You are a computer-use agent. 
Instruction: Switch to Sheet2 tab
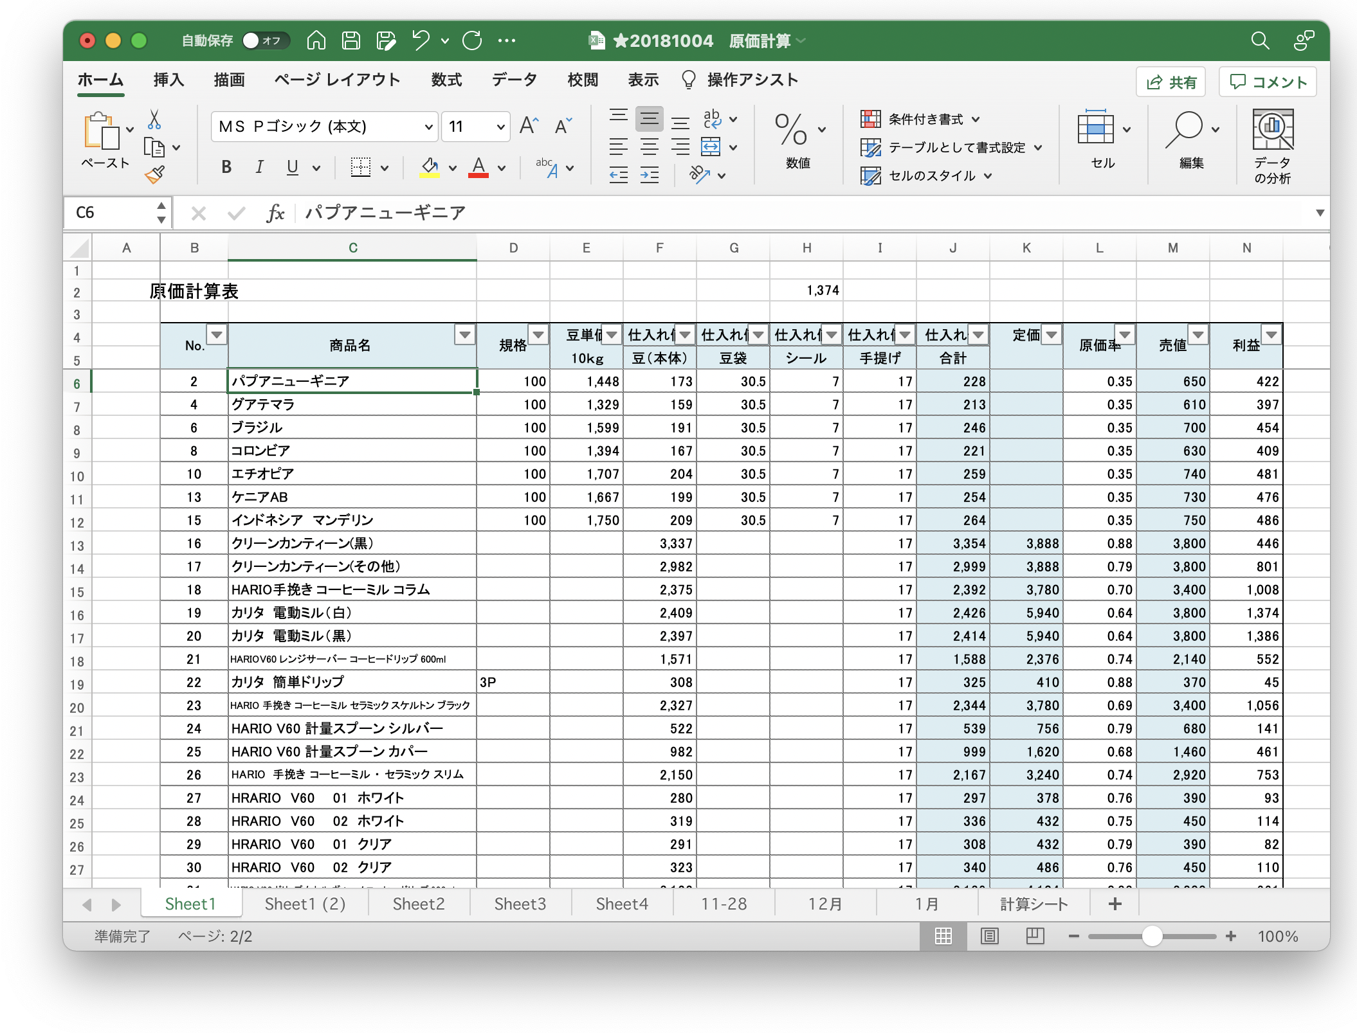(419, 904)
